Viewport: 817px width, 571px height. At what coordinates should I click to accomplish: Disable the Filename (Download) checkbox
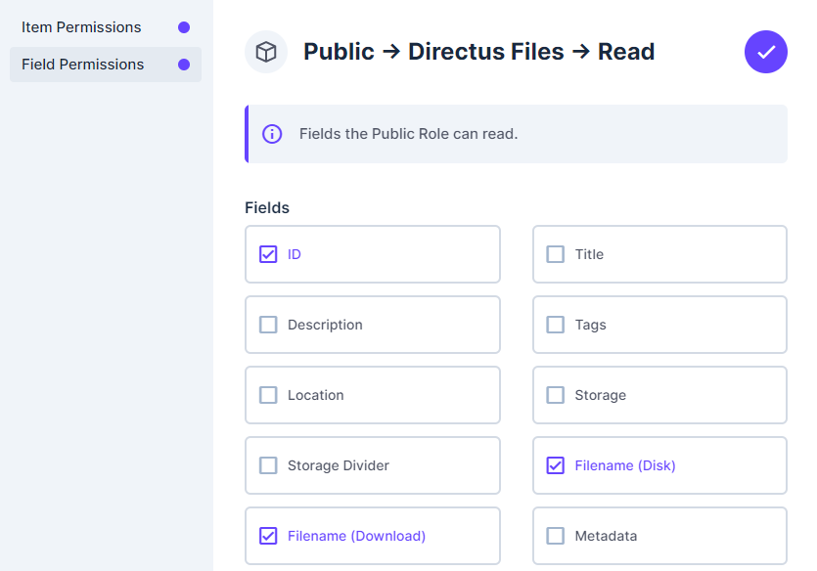pos(268,536)
